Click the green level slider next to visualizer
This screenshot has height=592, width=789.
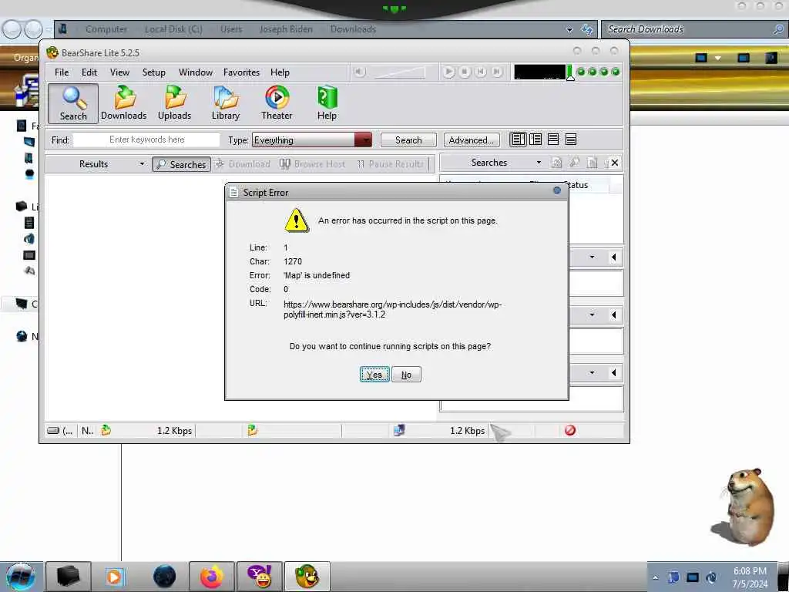(570, 72)
